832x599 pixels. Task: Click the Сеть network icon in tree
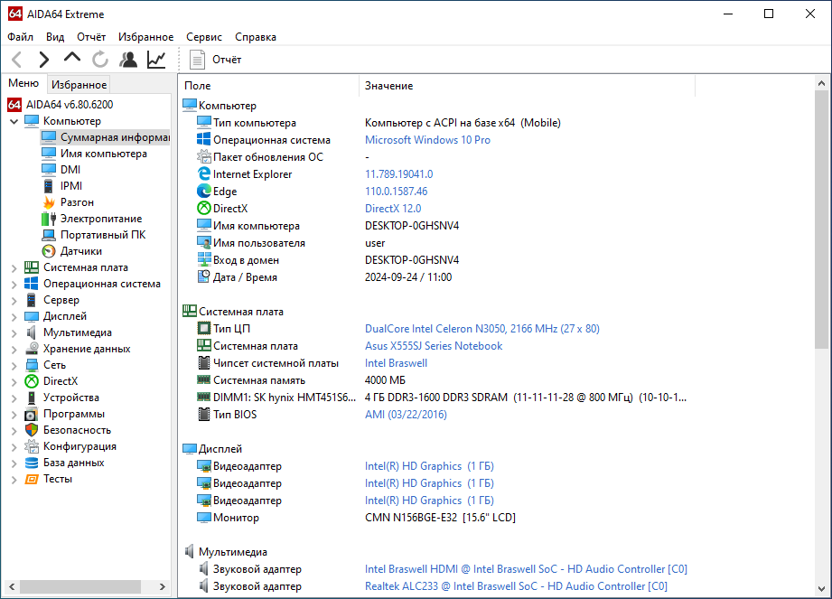click(x=32, y=365)
